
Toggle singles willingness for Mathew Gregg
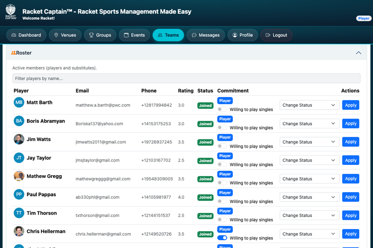[x=222, y=183]
